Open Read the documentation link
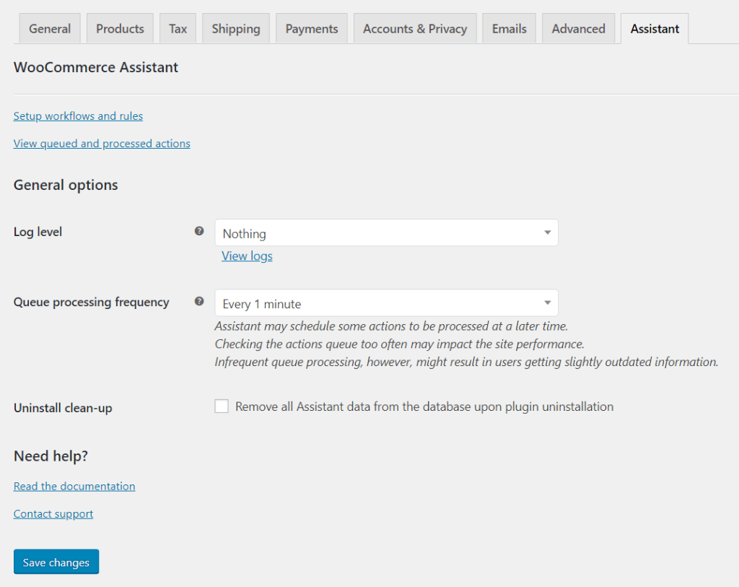The width and height of the screenshot is (739, 587). (74, 486)
